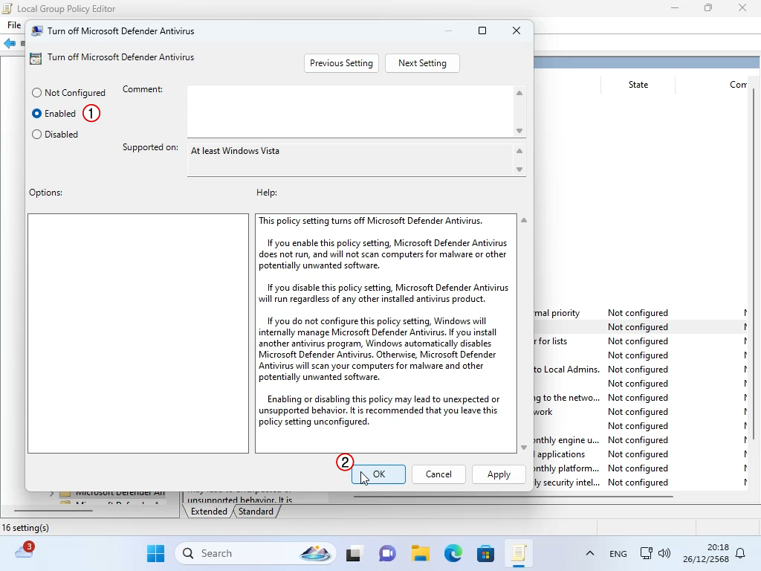Show hidden system tray icons chevron
The width and height of the screenshot is (761, 571).
(x=590, y=553)
